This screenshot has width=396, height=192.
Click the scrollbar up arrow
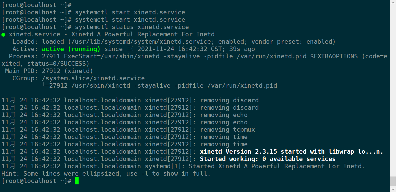[393, 3]
